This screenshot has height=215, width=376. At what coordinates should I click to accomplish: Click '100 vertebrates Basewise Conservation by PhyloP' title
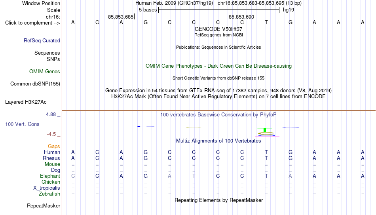pos(218,115)
